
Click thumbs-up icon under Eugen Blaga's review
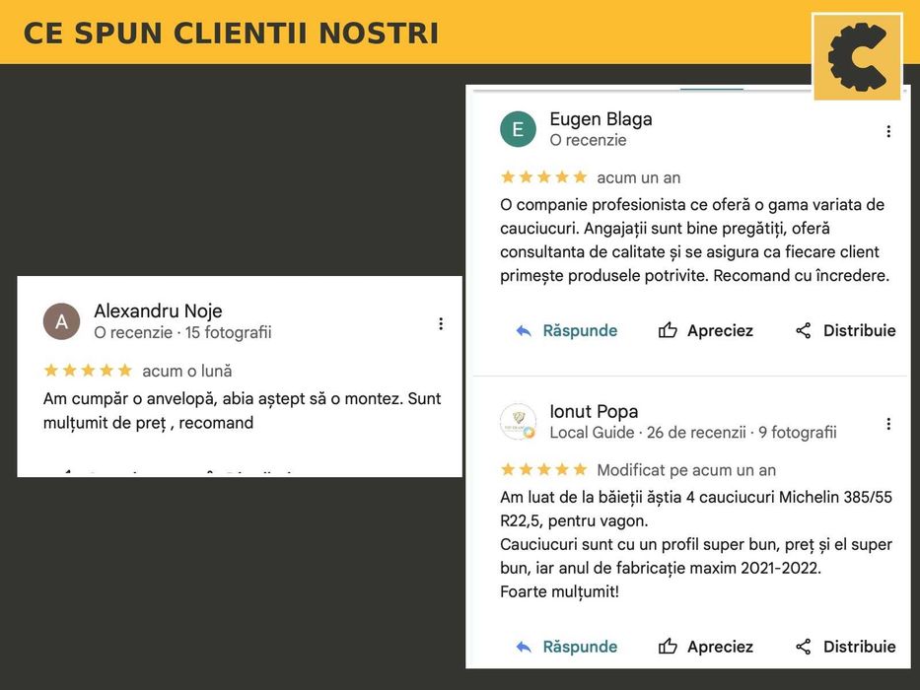(668, 330)
